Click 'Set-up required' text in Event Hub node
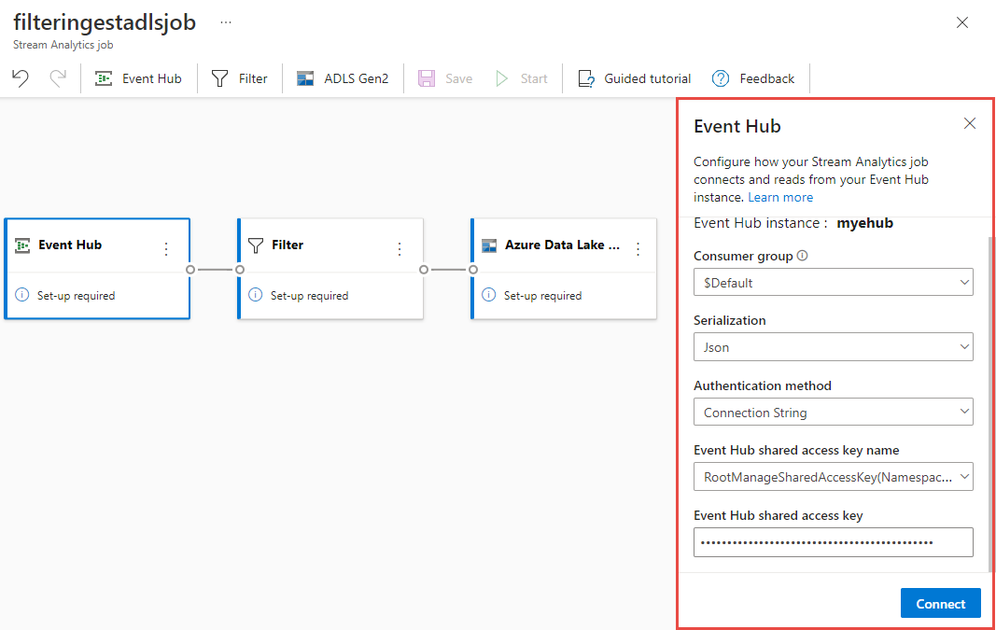This screenshot has height=630, width=996. tap(77, 295)
